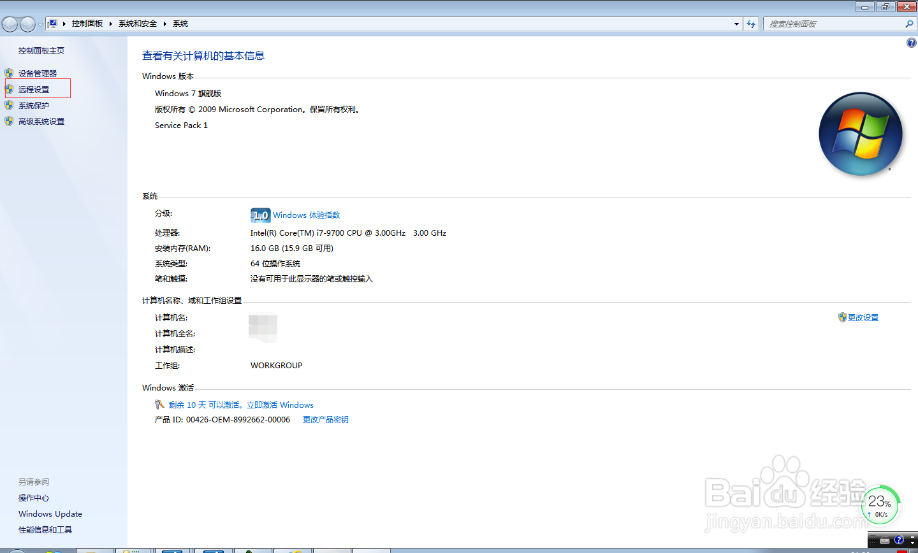Click the keyboard icon in system tray
The height and width of the screenshot is (553, 918).
click(x=884, y=540)
